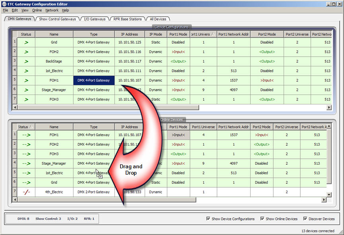Click Stage_Manager online status arrow in Online Devices
344x235 pixels.
pos(26,164)
